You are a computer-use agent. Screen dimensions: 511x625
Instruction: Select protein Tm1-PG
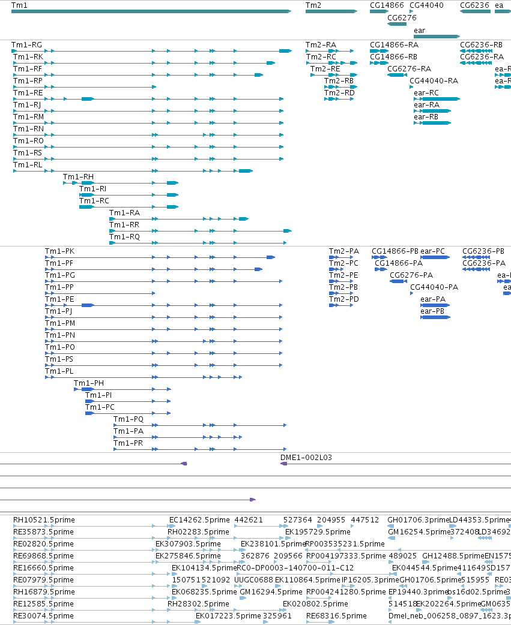click(163, 281)
